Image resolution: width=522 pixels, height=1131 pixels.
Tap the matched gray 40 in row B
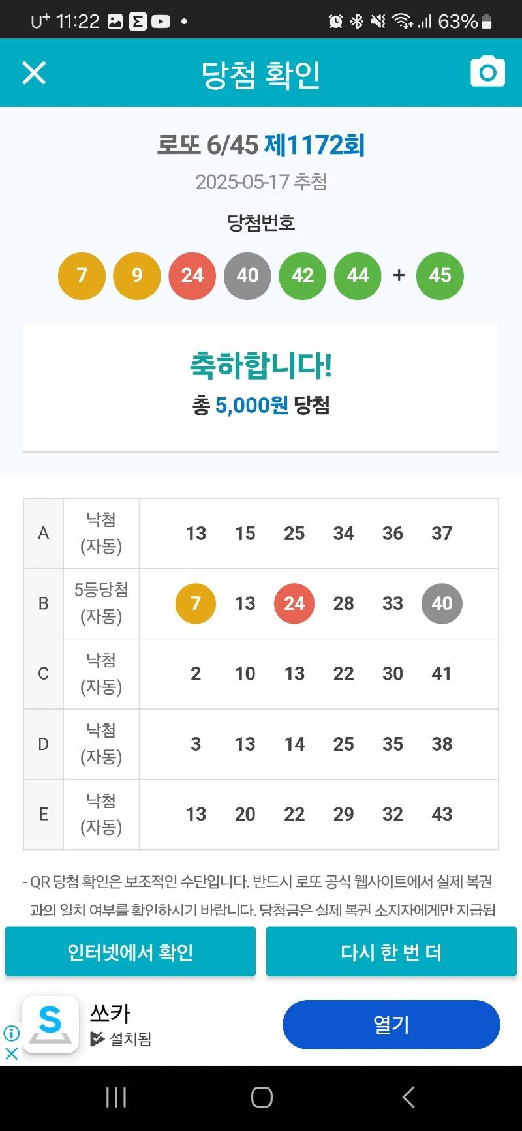442,603
